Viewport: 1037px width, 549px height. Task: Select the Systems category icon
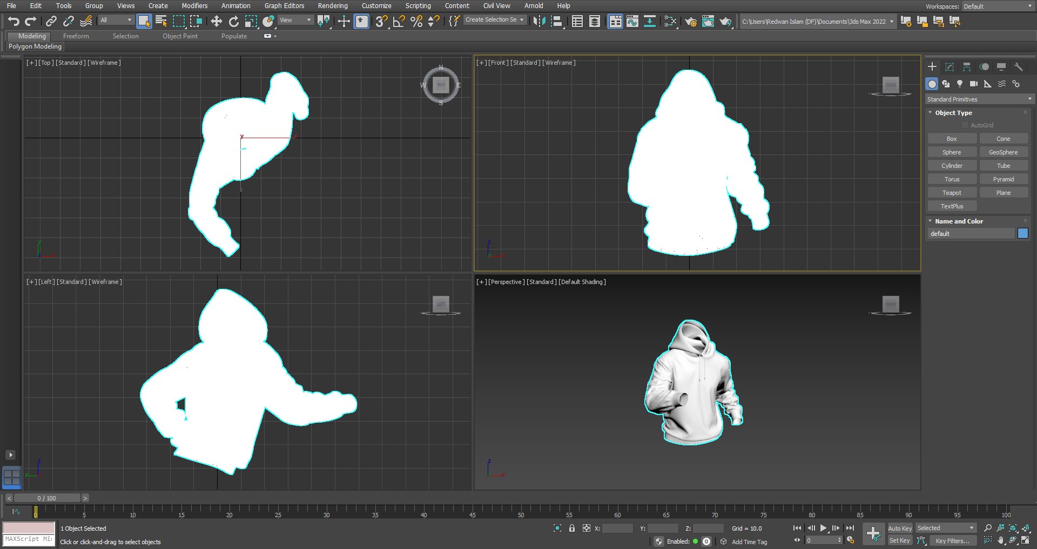tap(1016, 84)
